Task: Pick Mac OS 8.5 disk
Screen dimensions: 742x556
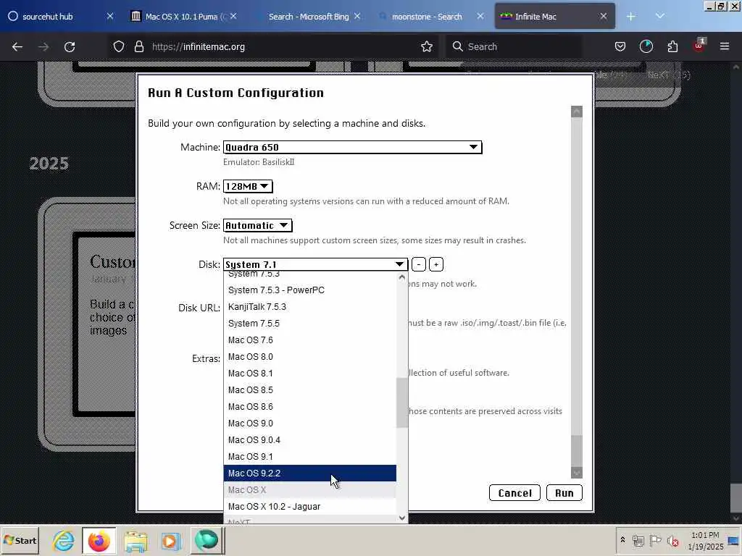Action: coord(310,390)
